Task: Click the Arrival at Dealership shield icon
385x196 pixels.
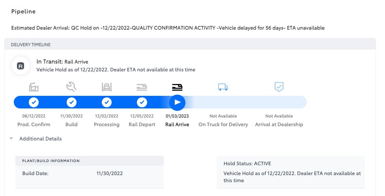Action: [279, 87]
